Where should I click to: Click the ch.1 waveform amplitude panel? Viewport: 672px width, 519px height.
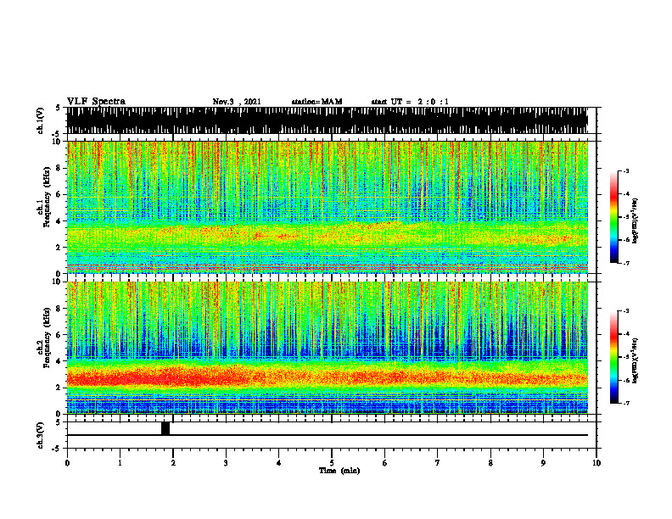tap(327, 120)
